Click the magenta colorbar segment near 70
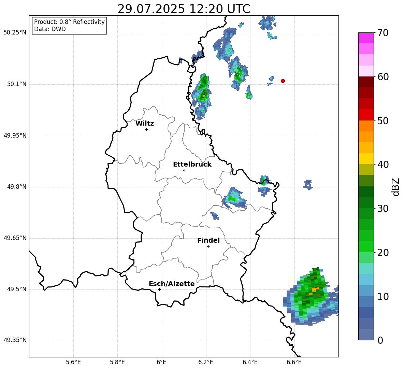Image resolution: width=404 pixels, height=369 pixels. coord(366,38)
